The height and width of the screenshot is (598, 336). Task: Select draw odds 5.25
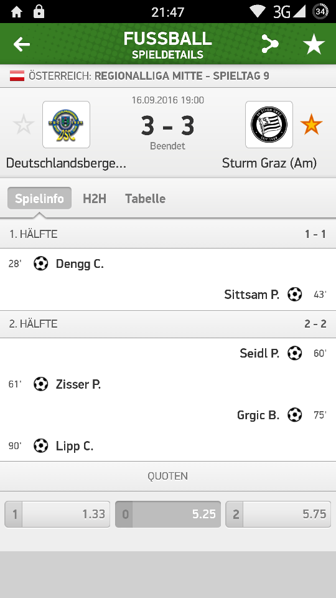tap(168, 514)
